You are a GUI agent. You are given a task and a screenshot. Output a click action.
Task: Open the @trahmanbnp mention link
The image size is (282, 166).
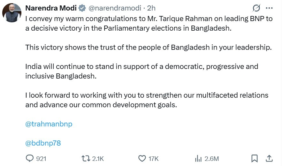(49, 124)
